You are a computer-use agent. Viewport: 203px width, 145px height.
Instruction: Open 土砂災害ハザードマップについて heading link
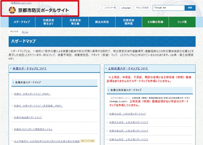(x=128, y=68)
